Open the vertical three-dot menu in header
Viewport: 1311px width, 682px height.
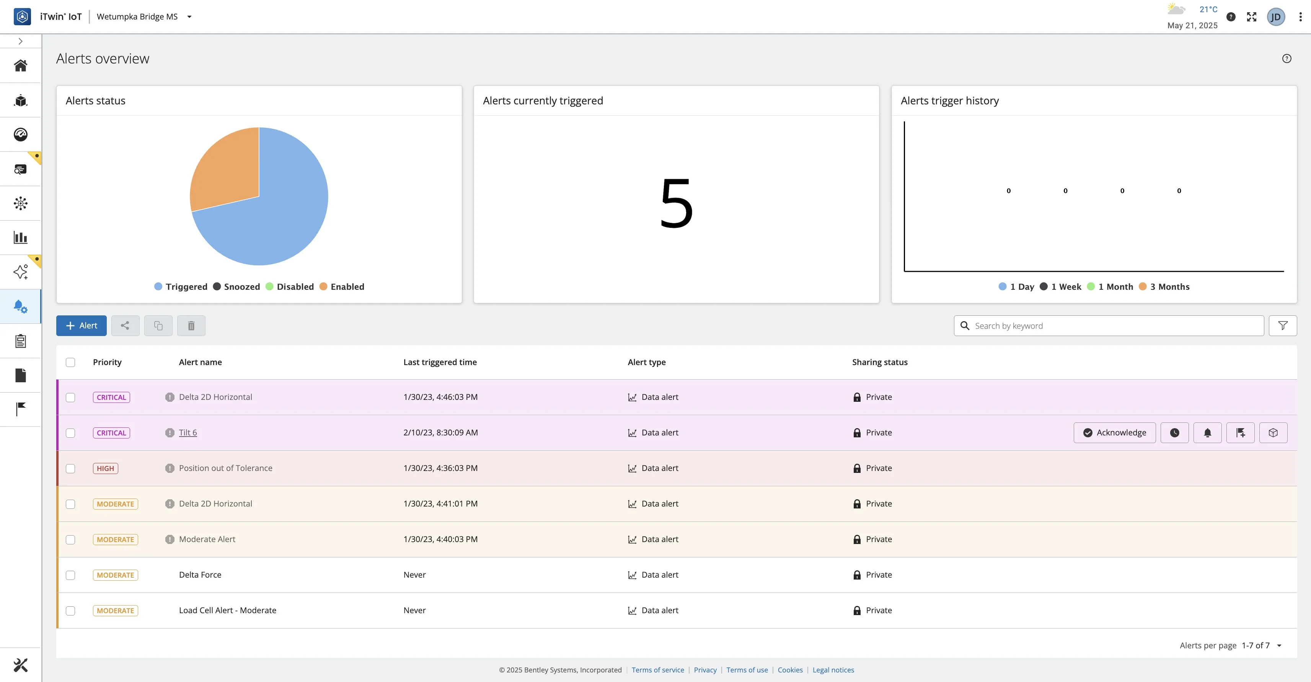(1300, 17)
